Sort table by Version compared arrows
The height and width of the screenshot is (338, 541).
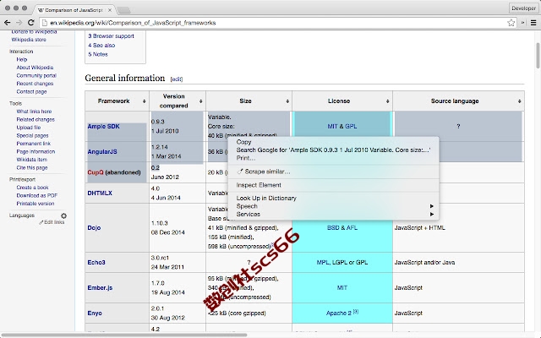201,101
